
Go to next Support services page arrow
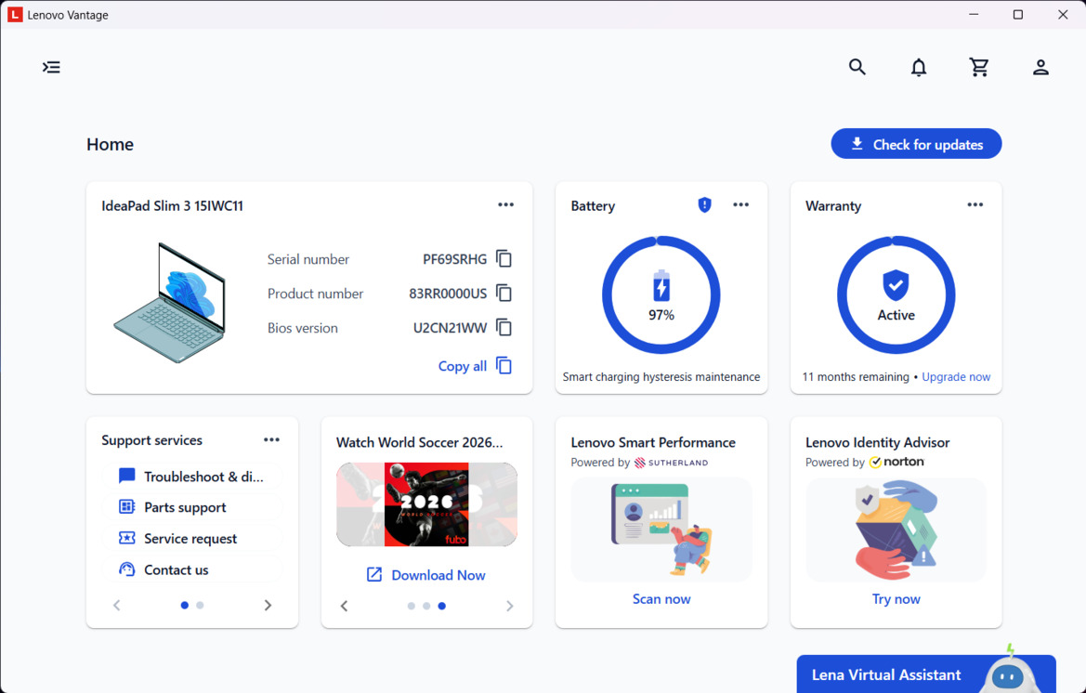click(268, 605)
